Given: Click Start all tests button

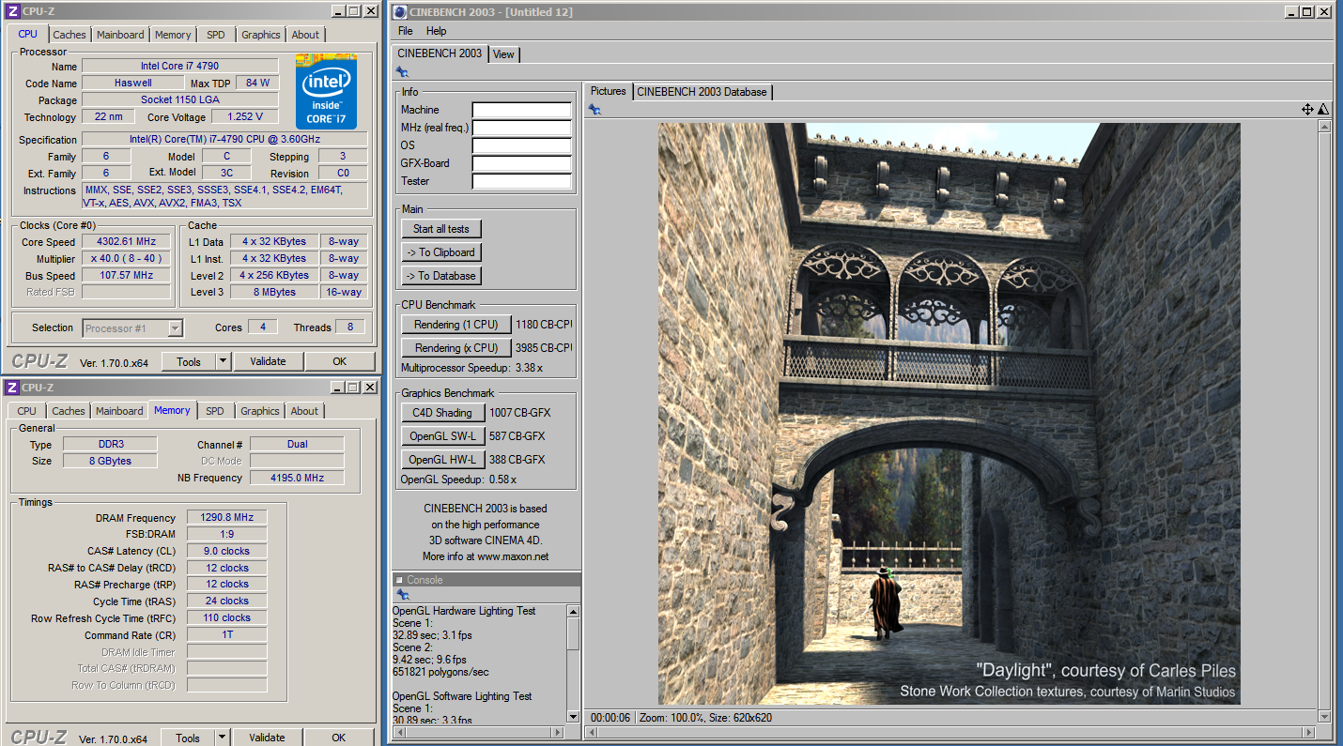Looking at the screenshot, I should pyautogui.click(x=441, y=229).
